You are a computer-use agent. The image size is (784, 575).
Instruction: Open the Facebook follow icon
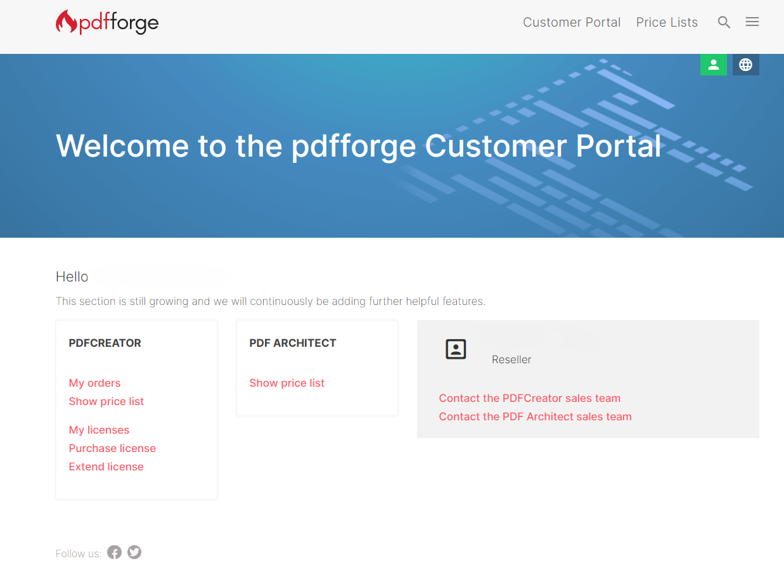pos(114,552)
